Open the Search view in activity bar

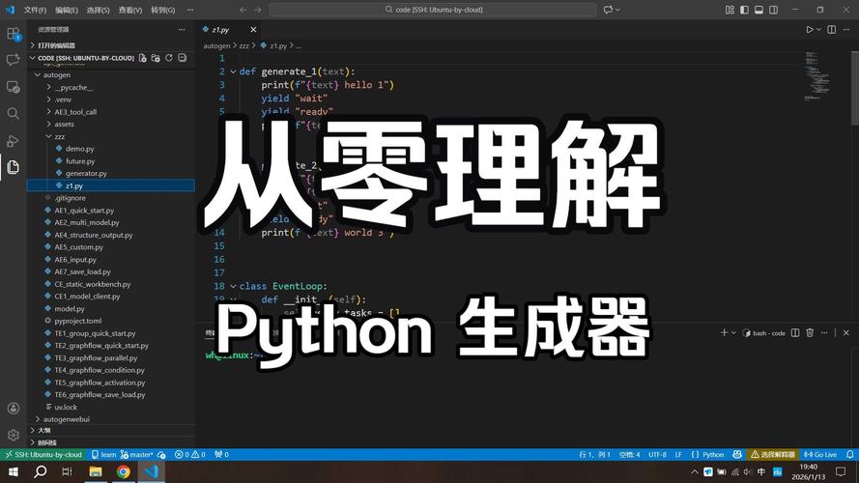tap(14, 113)
